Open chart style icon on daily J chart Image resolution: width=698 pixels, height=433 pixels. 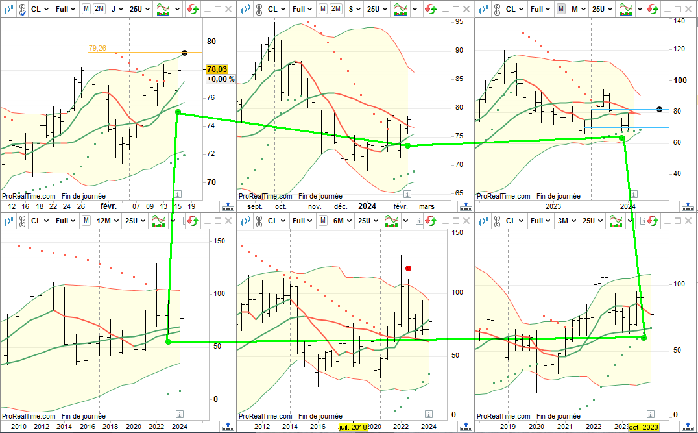pyautogui.click(x=9, y=9)
